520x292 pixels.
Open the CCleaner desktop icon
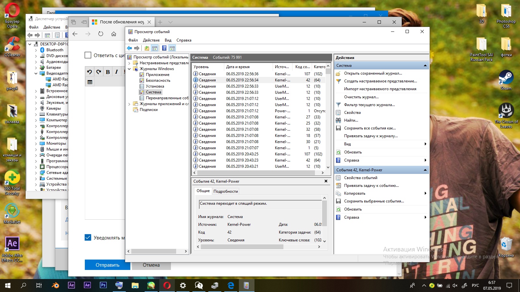12,46
